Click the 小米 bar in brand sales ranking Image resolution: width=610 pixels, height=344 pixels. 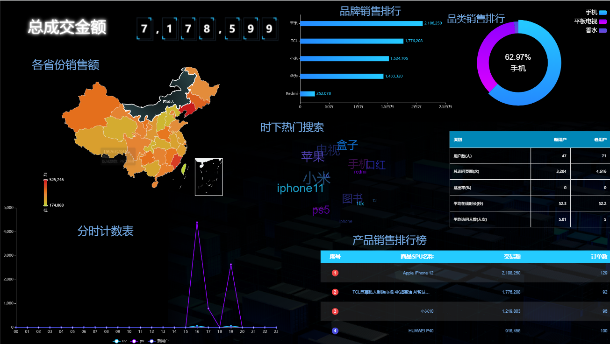tap(344, 58)
